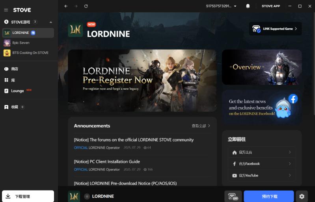Go forward with the right arrow
This screenshot has width=315, height=202.
[x=76, y=6]
